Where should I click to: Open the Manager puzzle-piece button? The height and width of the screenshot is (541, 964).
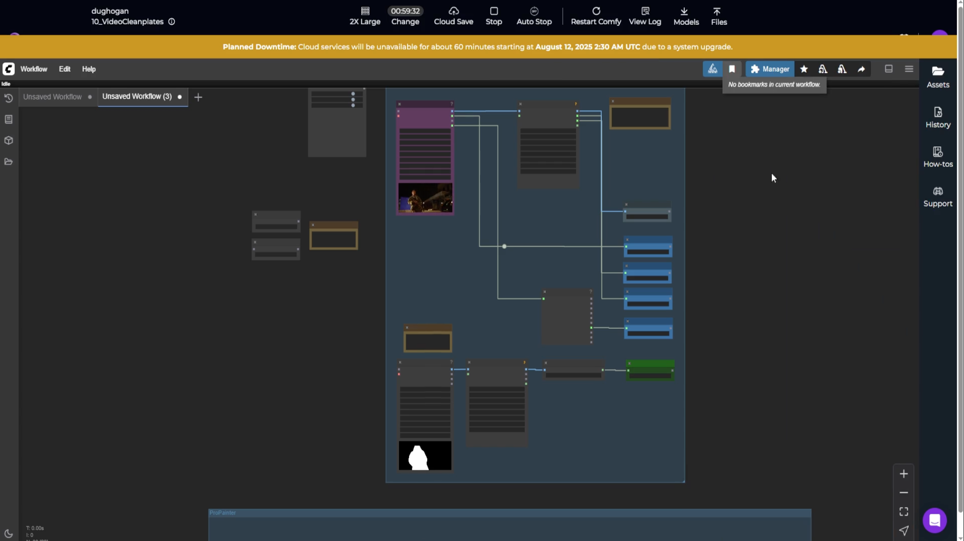769,69
